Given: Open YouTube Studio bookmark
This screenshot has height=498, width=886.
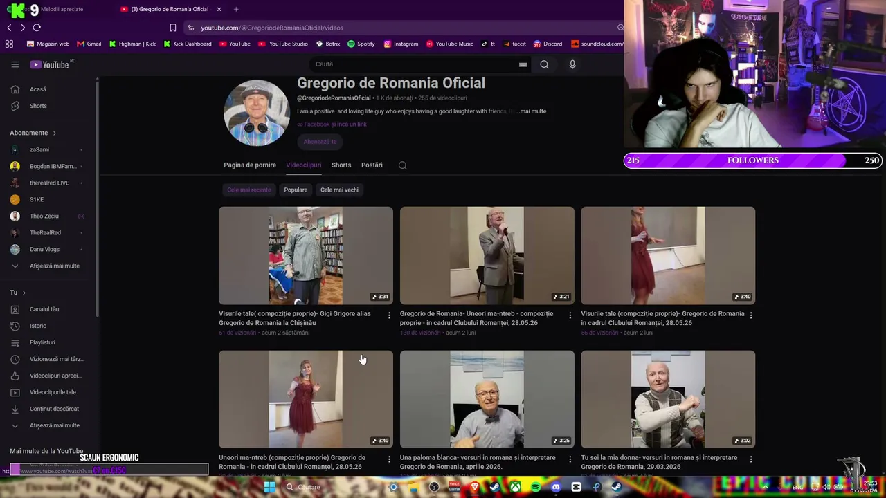Looking at the screenshot, I should (283, 44).
